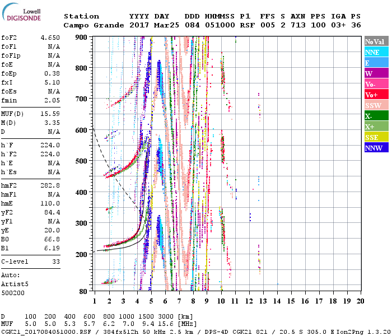Click the dark green X- legend swatch
The width and height of the screenshot is (392, 336).
pyautogui.click(x=376, y=116)
